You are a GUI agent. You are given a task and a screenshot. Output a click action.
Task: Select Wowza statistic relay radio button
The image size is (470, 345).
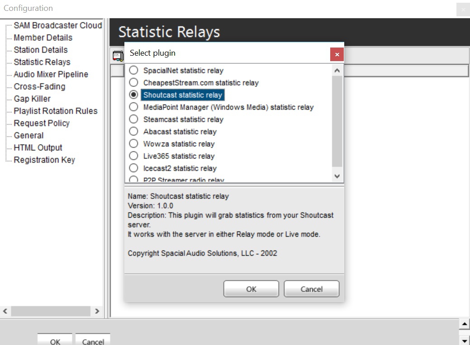133,144
